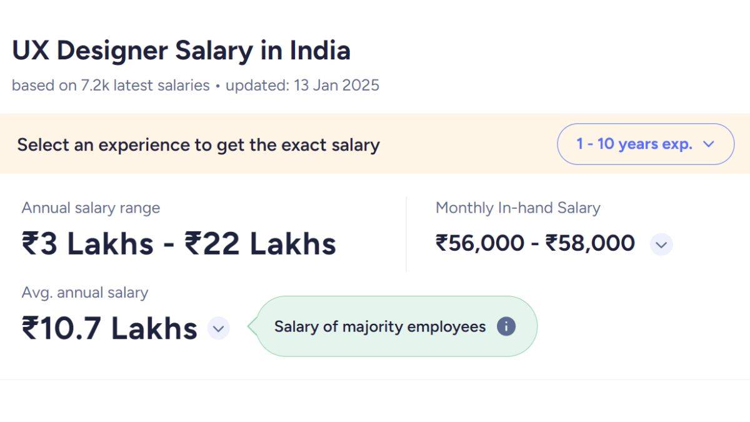This screenshot has width=750, height=422.
Task: Click the annual salary range ₹3 Lakhs - ₹22 Lakhs
Action: tap(177, 244)
